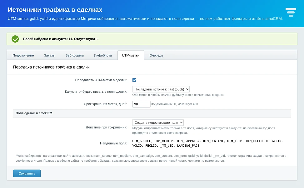Click the 'Действие при сохранении' label
The width and height of the screenshot is (304, 188).
tap(107, 127)
